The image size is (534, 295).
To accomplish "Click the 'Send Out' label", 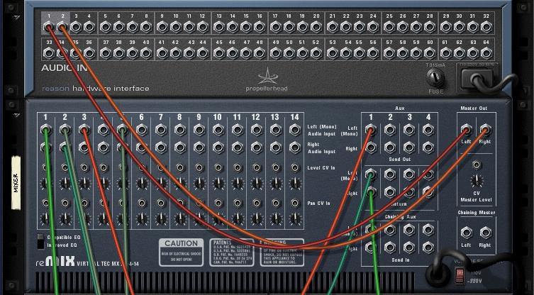I will [x=400, y=159].
